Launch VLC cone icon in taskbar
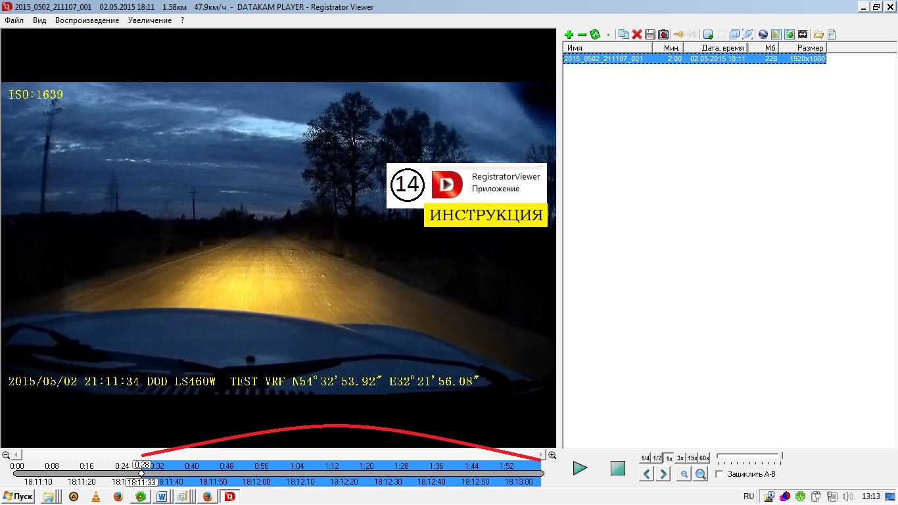This screenshot has height=505, width=898. pyautogui.click(x=96, y=496)
